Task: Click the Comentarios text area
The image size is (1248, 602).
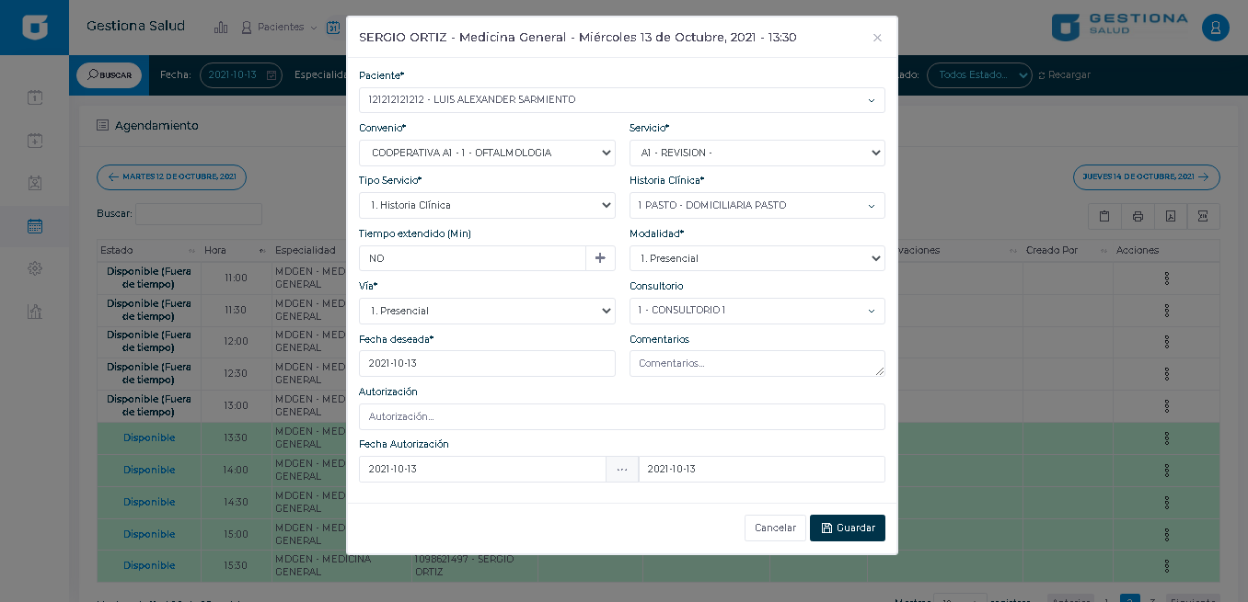Action: click(x=757, y=363)
